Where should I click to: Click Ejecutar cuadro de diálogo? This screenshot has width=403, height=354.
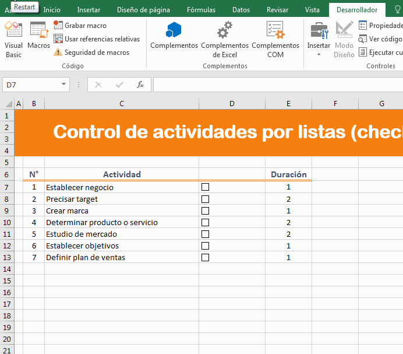[380, 52]
